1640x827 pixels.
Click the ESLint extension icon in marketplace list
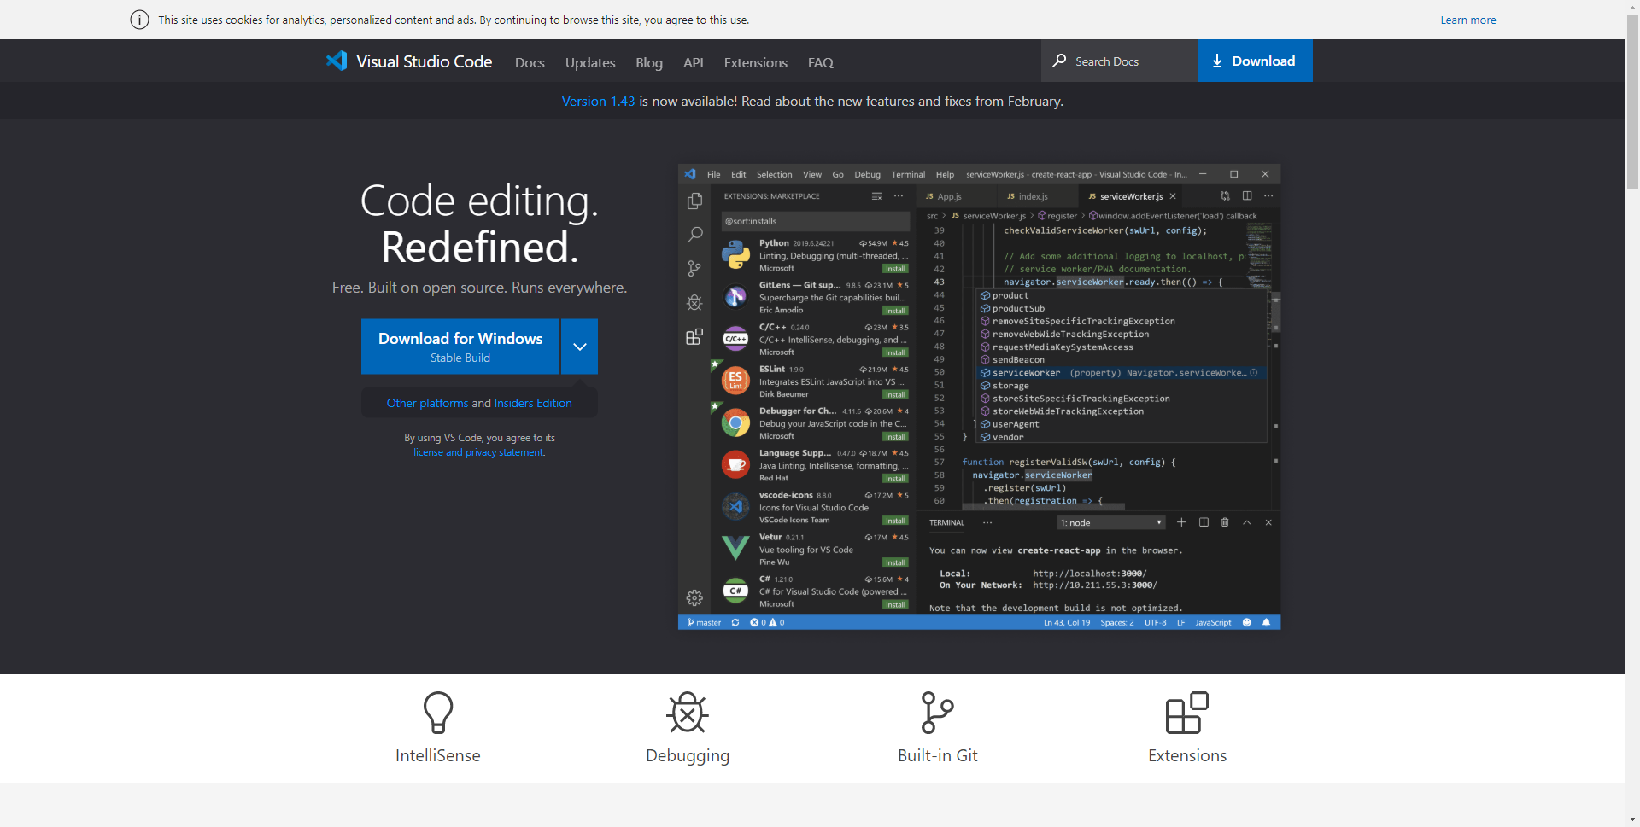735,381
